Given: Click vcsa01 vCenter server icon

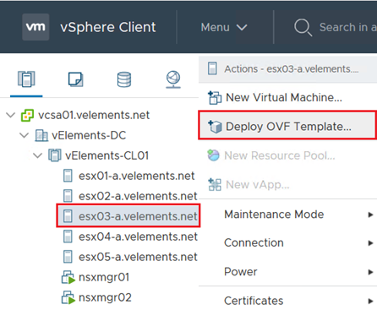Looking at the screenshot, I should point(27,115).
